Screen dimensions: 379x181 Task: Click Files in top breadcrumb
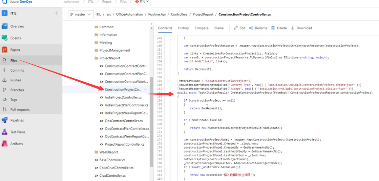pos(123,1)
